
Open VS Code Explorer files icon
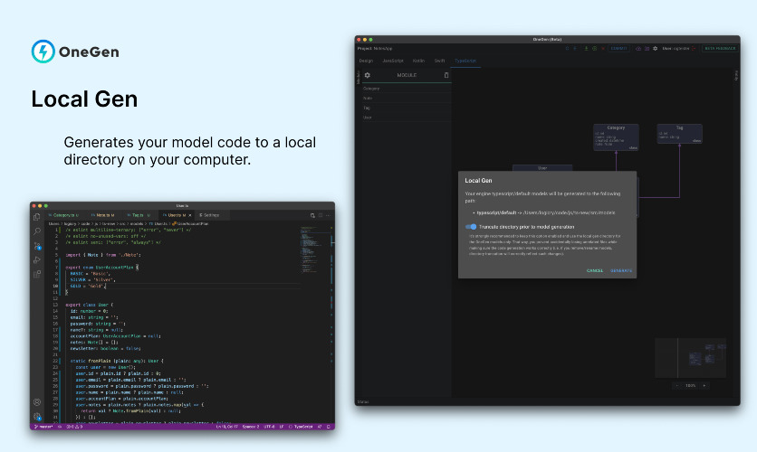[x=37, y=217]
